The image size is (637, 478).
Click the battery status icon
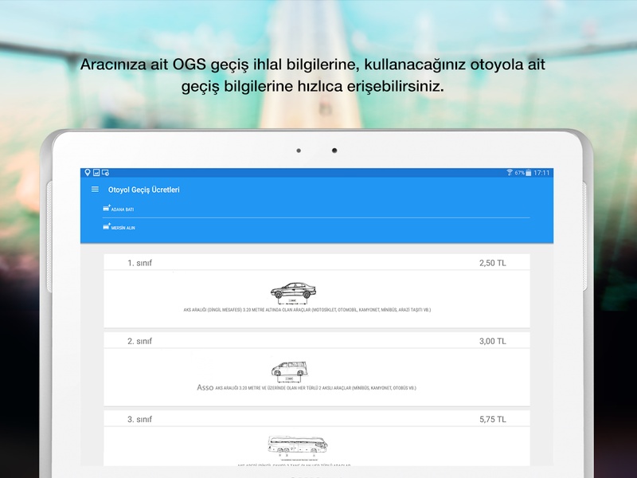click(x=529, y=172)
